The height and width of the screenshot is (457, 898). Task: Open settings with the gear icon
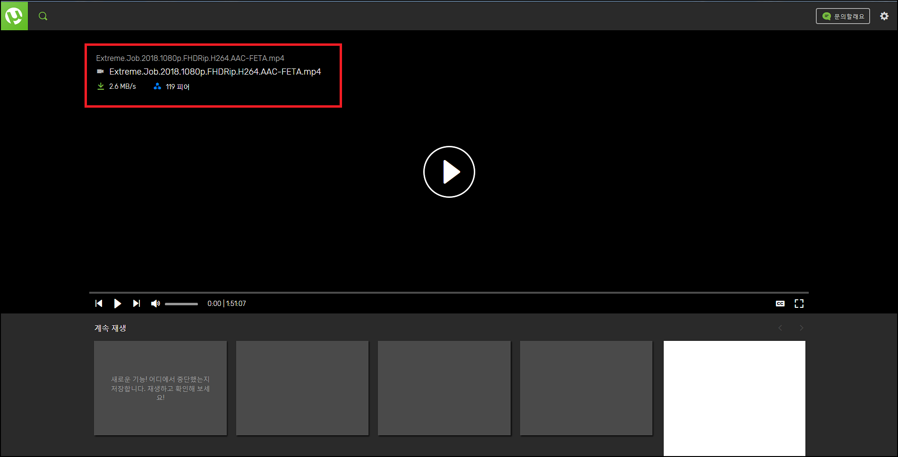click(x=884, y=16)
